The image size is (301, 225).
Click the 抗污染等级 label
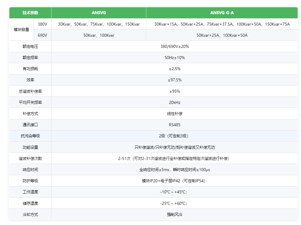[30, 136]
